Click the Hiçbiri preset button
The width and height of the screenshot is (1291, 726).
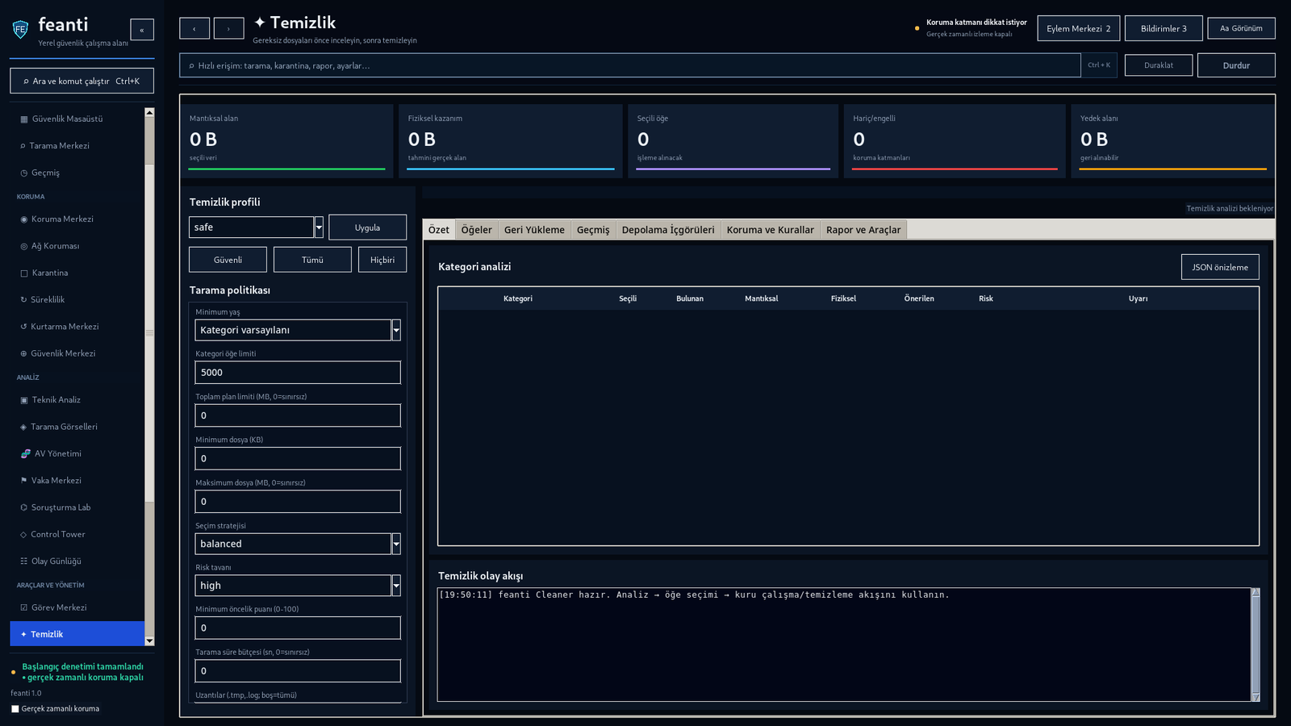[382, 260]
